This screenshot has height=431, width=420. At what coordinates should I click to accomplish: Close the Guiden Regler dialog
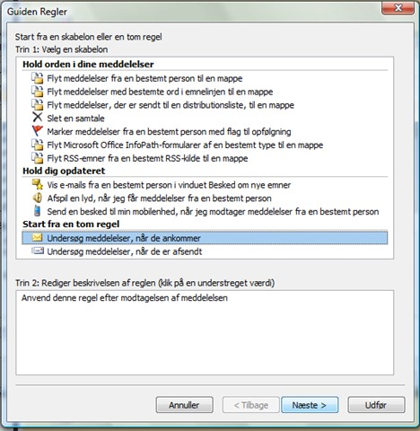coord(398,8)
